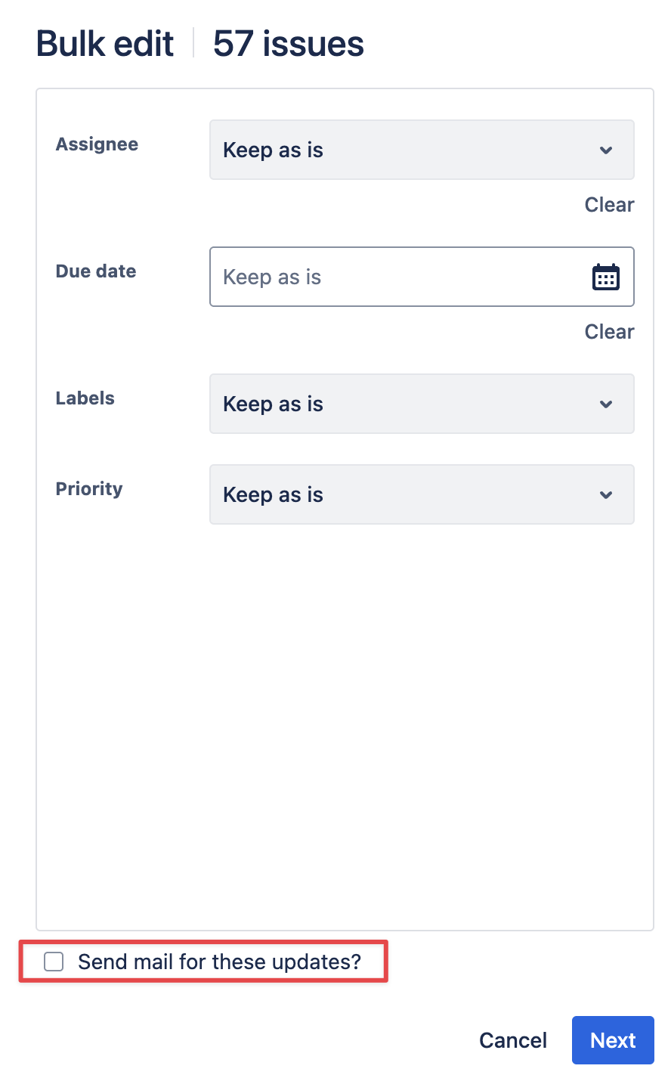Screen dimensions: 671x1078
Task: Click the "57 issues" count text
Action: [x=289, y=44]
